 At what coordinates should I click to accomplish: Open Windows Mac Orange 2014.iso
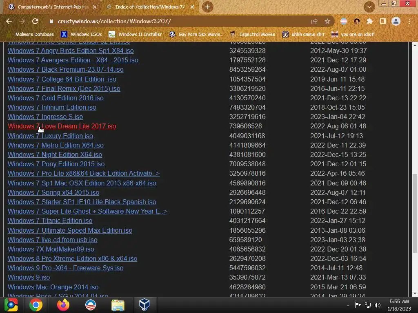[x=53, y=287]
